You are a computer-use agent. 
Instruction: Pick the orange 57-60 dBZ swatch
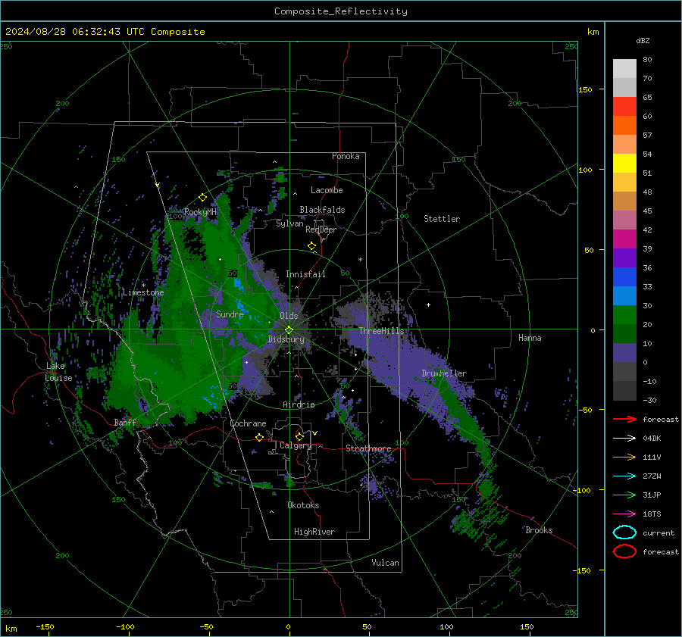tap(624, 125)
